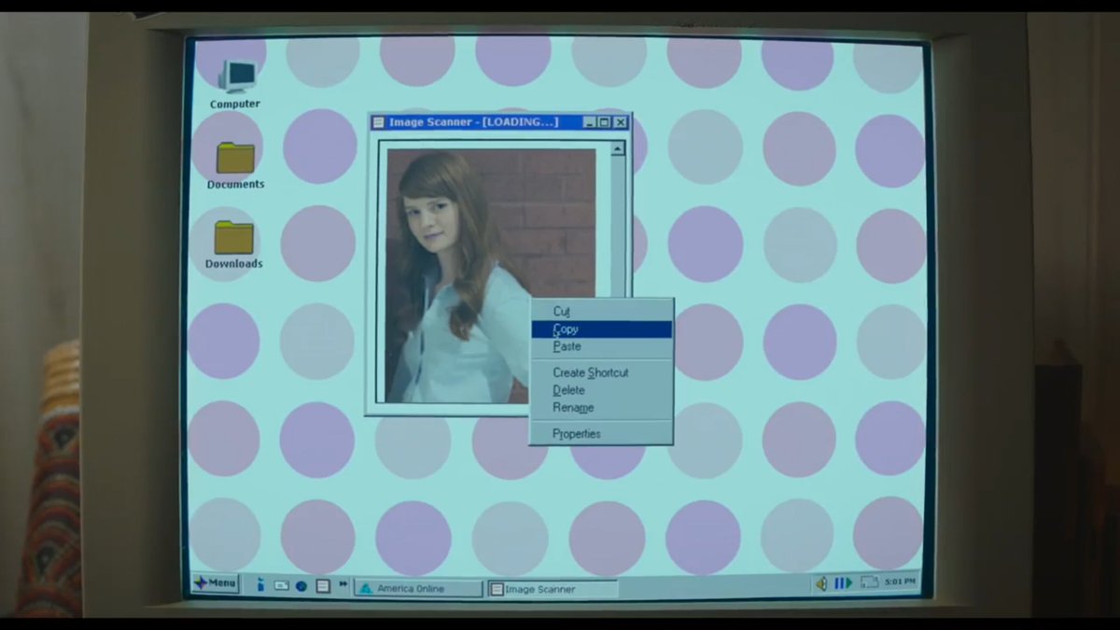
Task: Click the volume speaker tray icon
Action: [x=821, y=583]
